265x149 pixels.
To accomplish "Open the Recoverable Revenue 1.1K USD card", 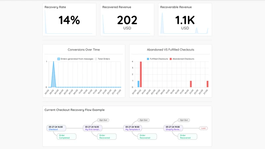I will tap(185, 20).
